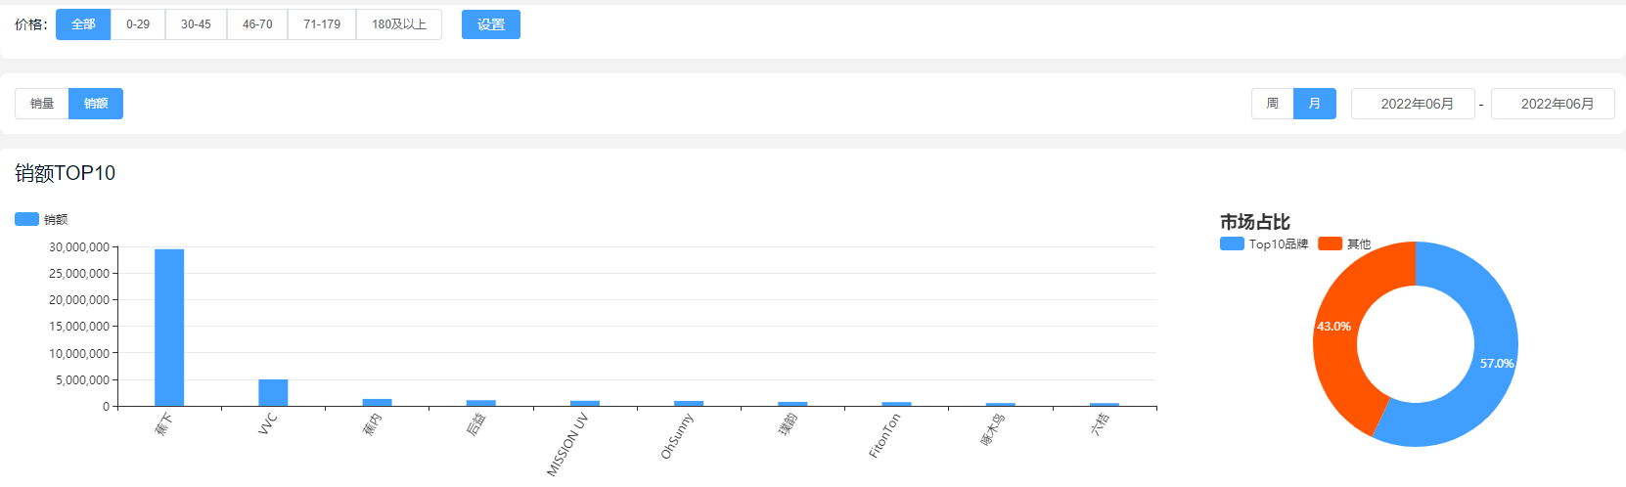Select the 全部 price filter

click(x=83, y=24)
